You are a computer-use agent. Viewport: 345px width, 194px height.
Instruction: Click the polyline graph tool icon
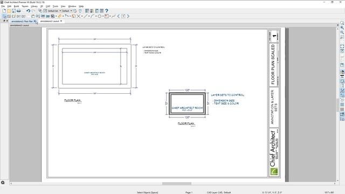point(114,16)
